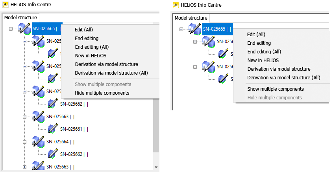Choose End editing in the left context menu

(x=87, y=38)
